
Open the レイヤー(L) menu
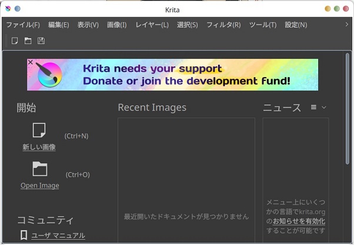(x=152, y=25)
